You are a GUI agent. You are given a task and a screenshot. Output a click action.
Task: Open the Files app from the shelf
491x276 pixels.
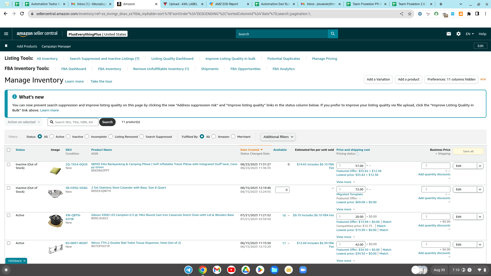(x=274, y=270)
